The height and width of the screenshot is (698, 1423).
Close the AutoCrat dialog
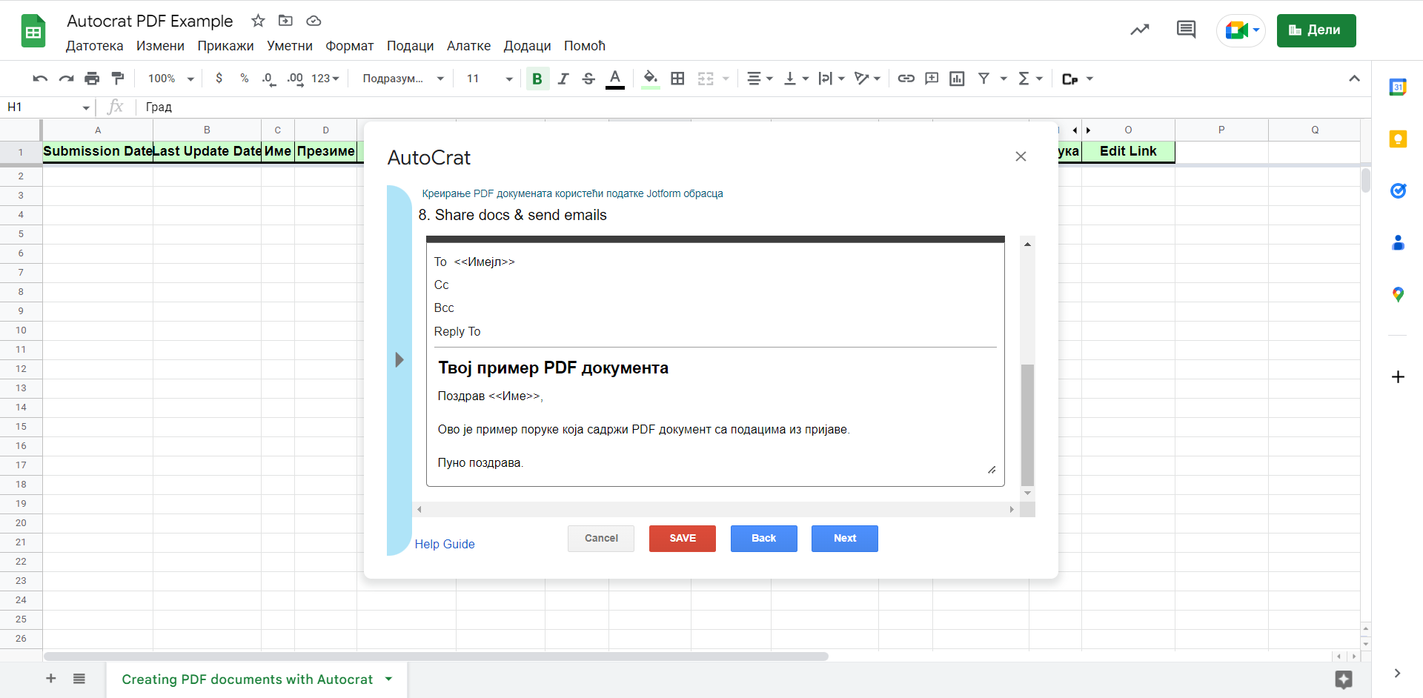click(1021, 156)
